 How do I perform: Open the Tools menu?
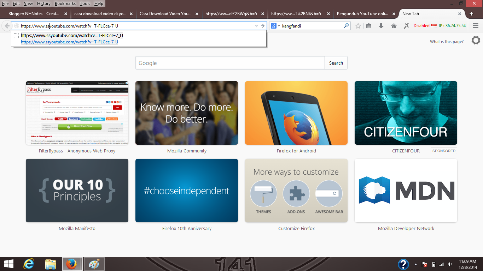(85, 4)
